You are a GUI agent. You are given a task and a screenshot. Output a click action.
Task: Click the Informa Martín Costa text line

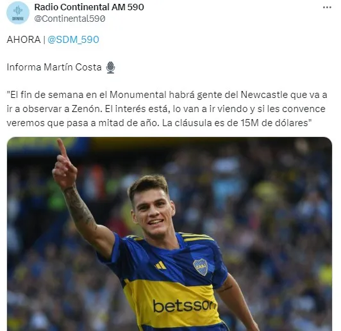[x=54, y=67]
